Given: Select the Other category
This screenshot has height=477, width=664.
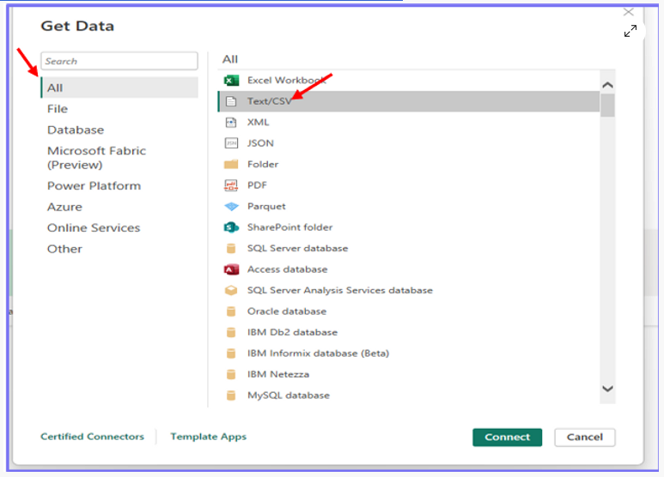Looking at the screenshot, I should coord(64,249).
